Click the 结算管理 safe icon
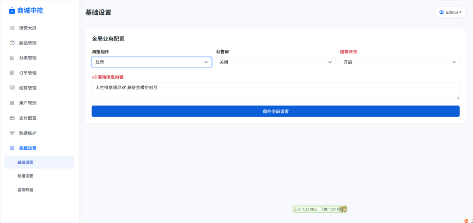Image resolution: width=473 pixels, height=223 pixels. (12, 88)
